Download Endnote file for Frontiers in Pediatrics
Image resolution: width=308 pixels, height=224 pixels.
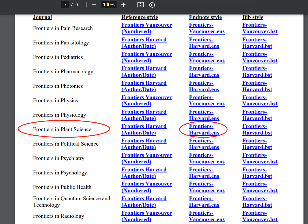[x=207, y=57]
